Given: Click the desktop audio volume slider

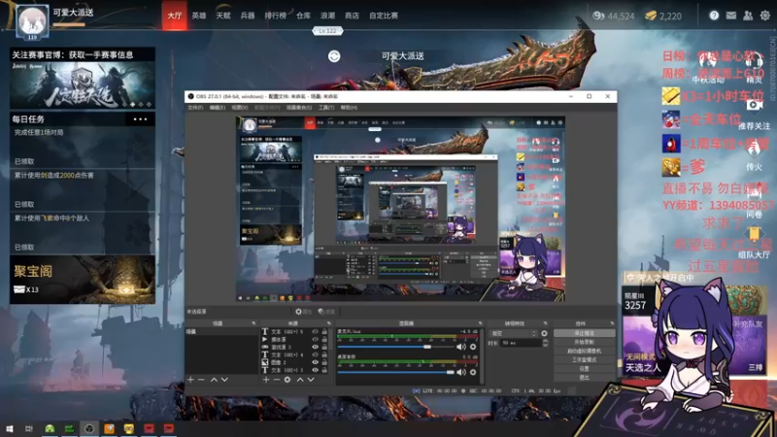Looking at the screenshot, I should 395,372.
